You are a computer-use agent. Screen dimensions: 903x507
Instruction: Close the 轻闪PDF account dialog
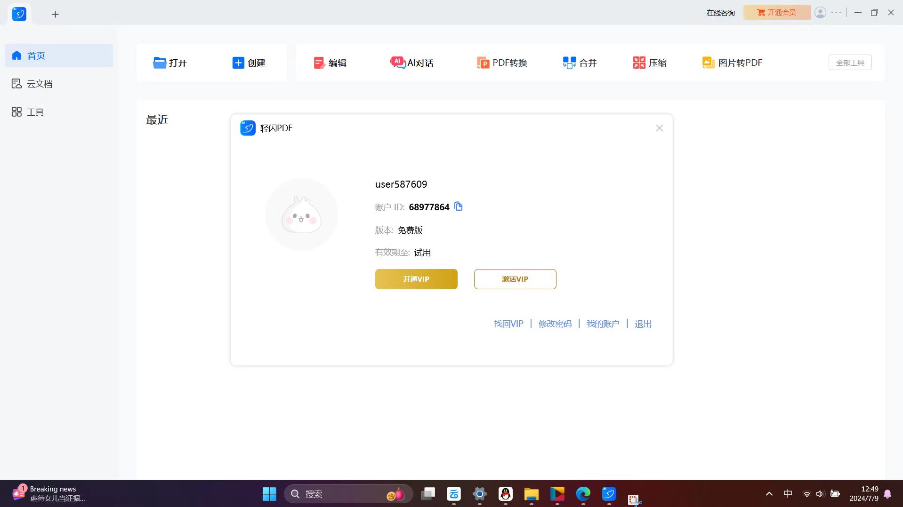pos(659,128)
